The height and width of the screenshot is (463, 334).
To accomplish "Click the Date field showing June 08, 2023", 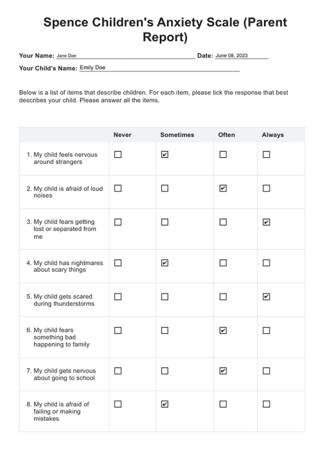I will tap(241, 56).
